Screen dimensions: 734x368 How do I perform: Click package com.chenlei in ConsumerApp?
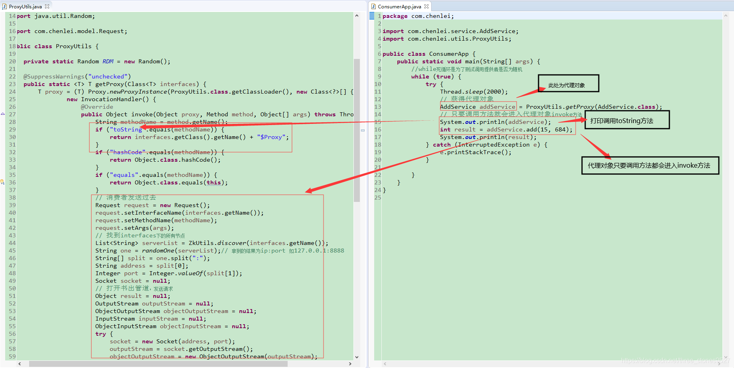[x=418, y=16]
